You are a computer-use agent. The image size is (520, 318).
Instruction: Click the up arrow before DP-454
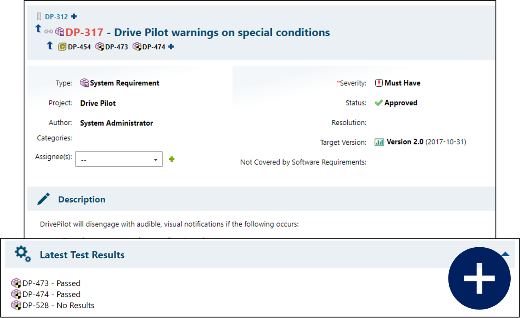pyautogui.click(x=50, y=46)
